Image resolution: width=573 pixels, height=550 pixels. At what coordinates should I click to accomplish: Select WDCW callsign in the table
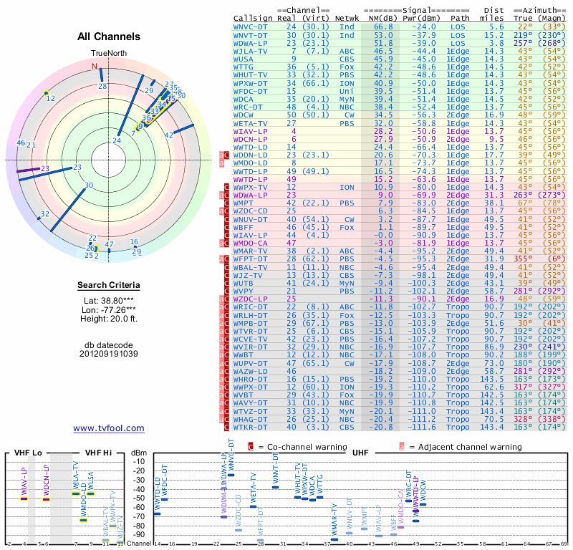click(244, 115)
